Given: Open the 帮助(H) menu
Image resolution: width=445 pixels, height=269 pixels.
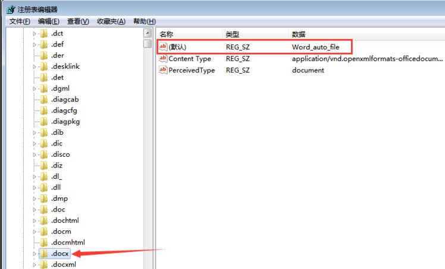Looking at the screenshot, I should click(x=145, y=21).
